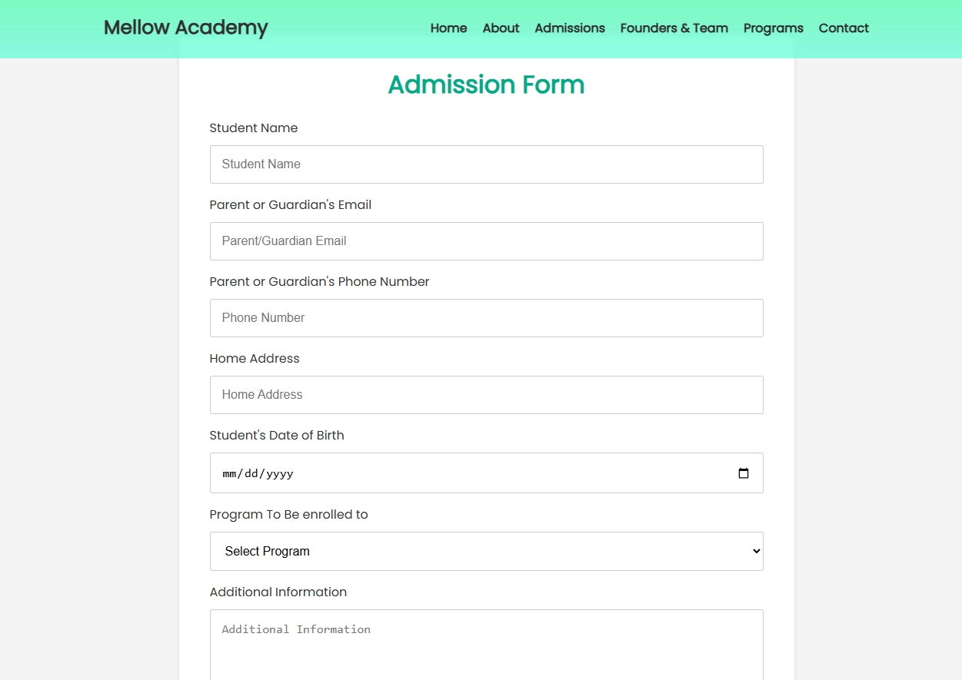962x680 pixels.
Task: Focus the Phone Number input field
Action: (x=486, y=318)
